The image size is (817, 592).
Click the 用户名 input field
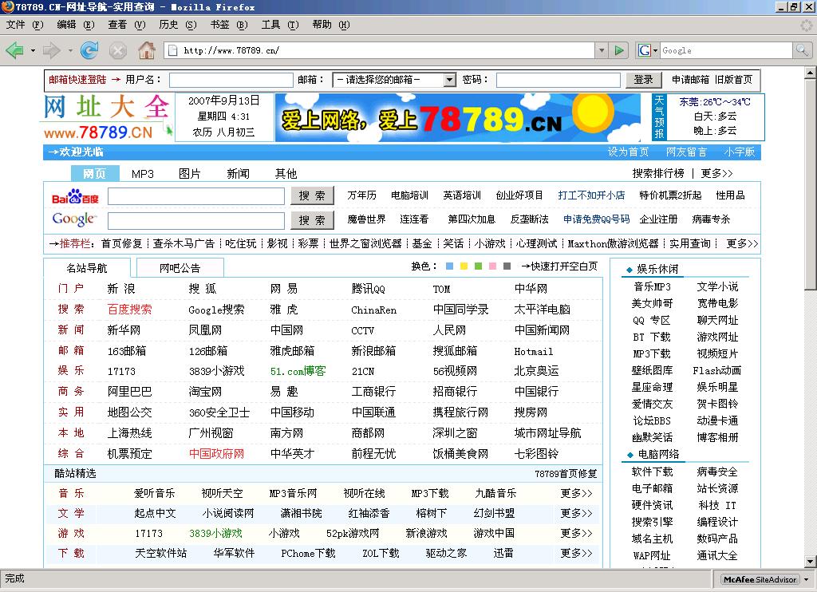(x=231, y=81)
